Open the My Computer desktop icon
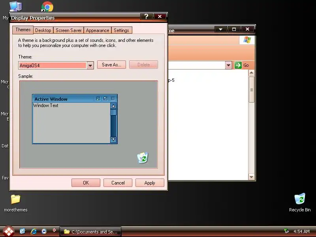Screen dimensions: 316x237 click(x=15, y=6)
